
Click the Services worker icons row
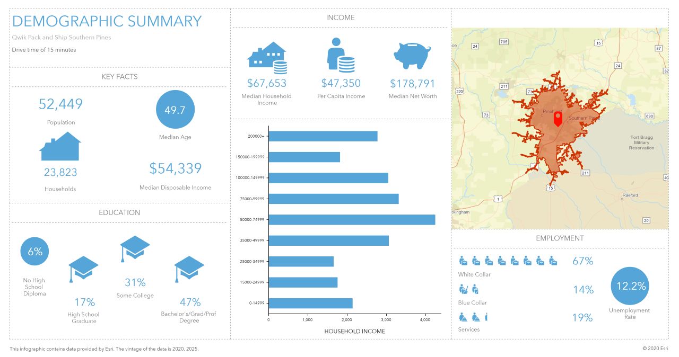tap(473, 317)
